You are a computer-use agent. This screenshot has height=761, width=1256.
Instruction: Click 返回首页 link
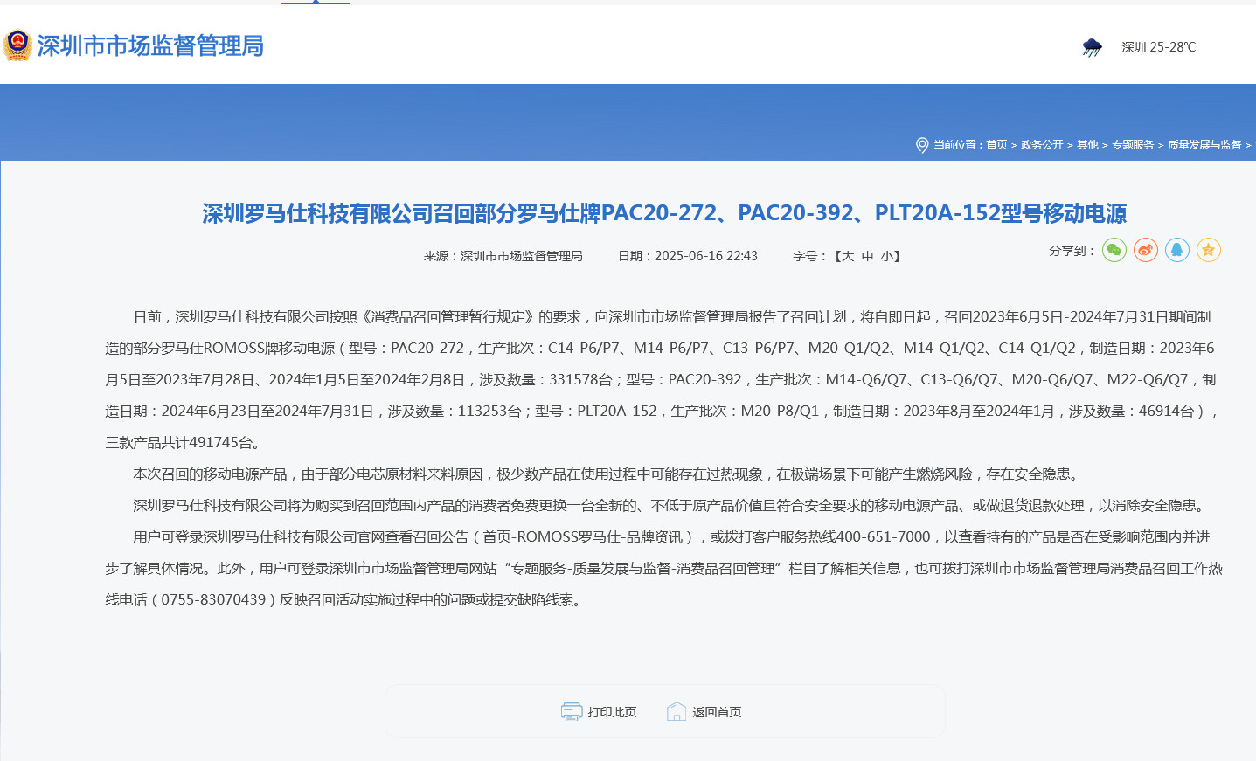point(717,712)
